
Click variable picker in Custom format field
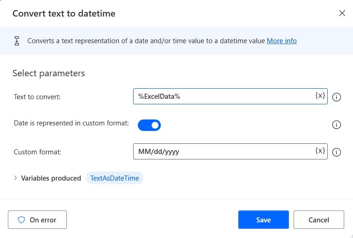320,151
